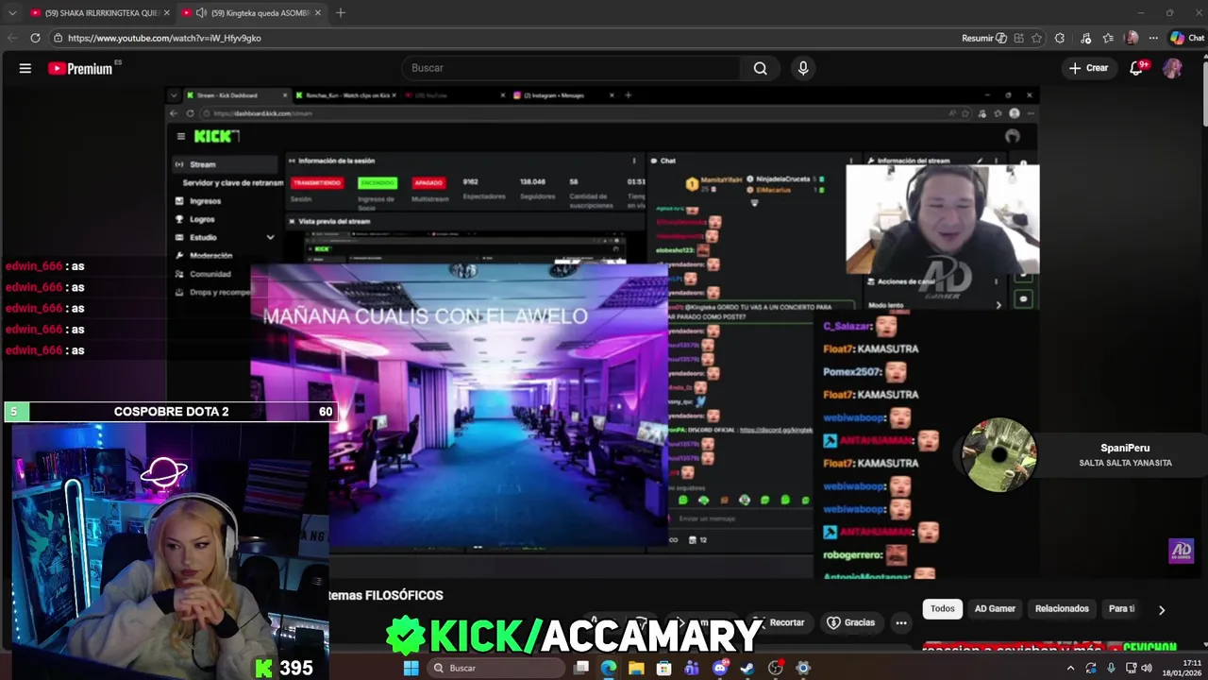Focus the YouTube Buscar search field

(x=572, y=68)
